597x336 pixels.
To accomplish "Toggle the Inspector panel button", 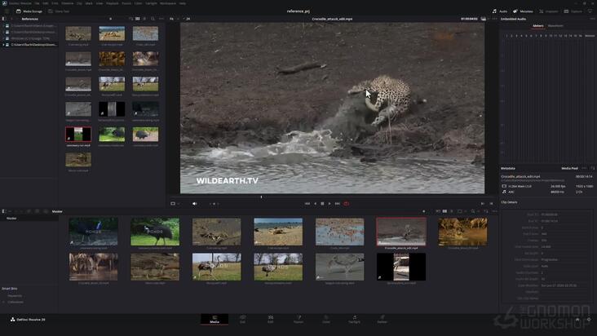I will click(549, 11).
